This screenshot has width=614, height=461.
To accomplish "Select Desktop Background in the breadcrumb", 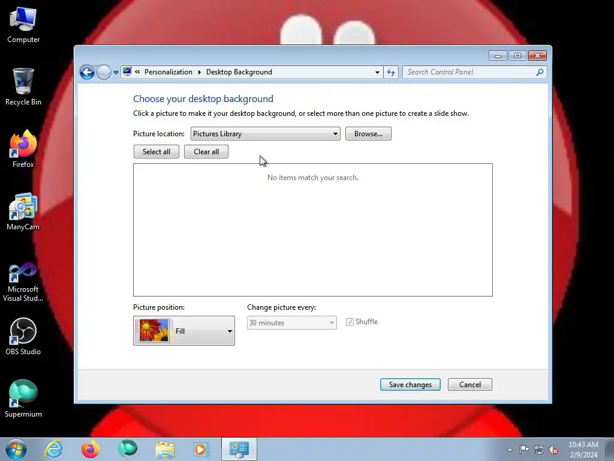I will coord(239,72).
